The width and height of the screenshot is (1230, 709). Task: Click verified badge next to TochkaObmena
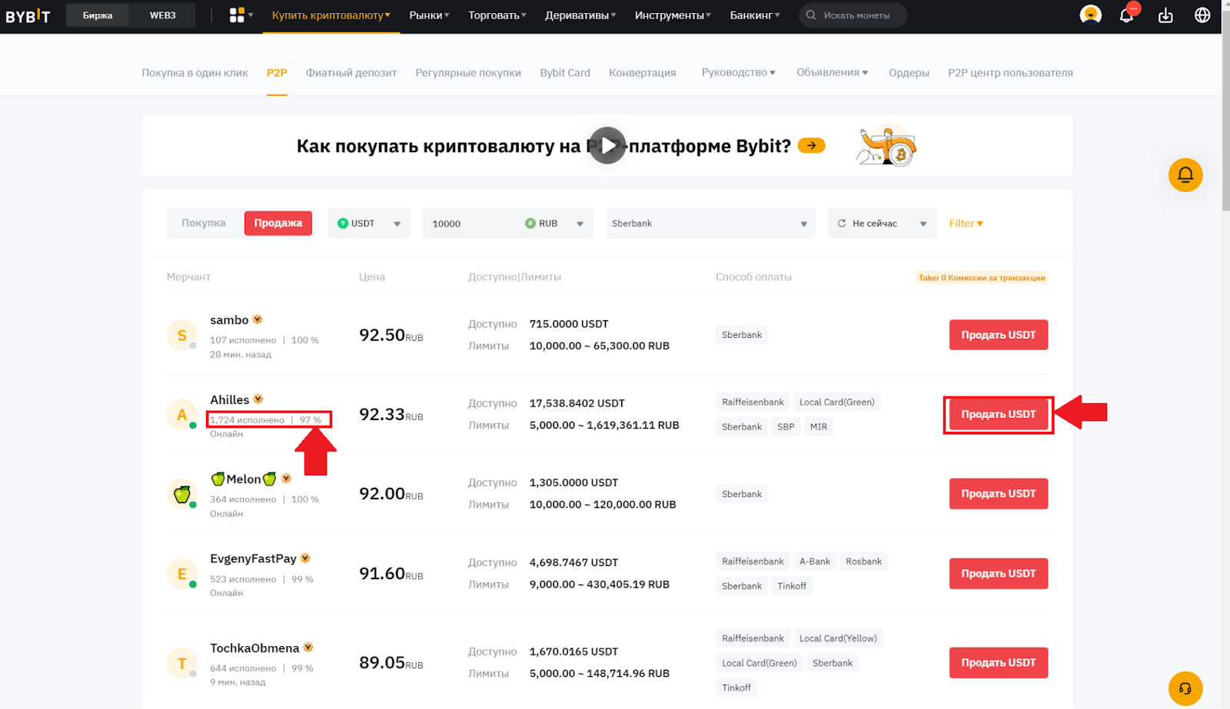point(308,648)
